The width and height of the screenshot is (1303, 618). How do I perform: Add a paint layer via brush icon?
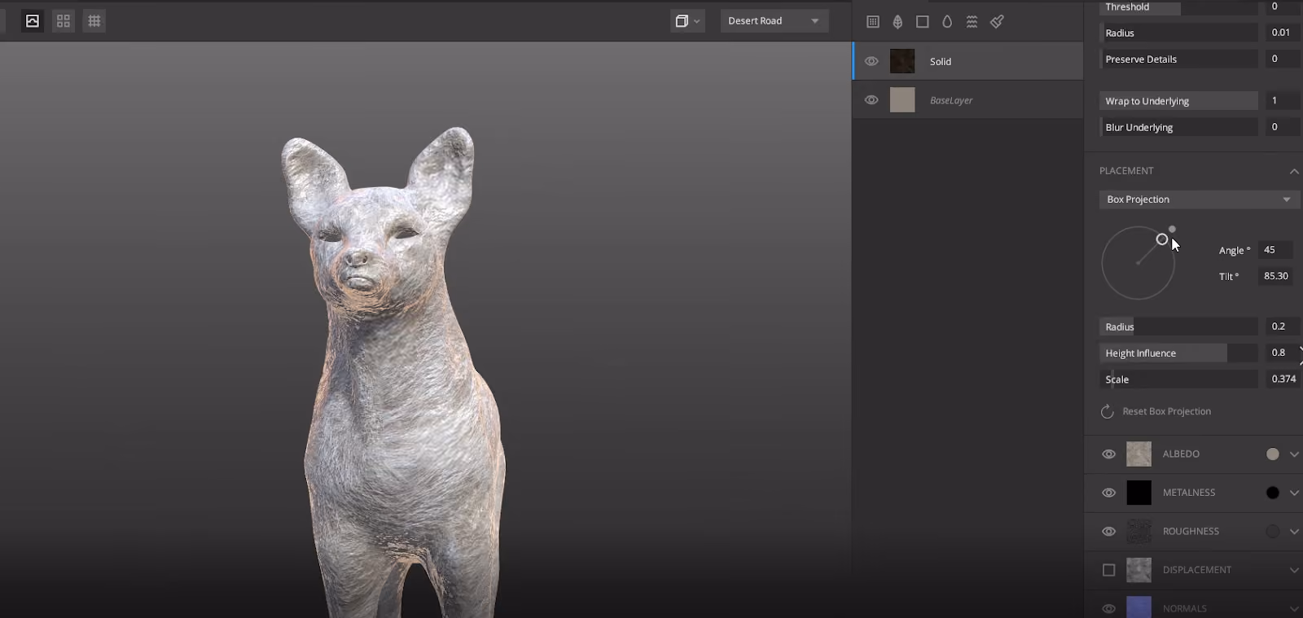(x=997, y=22)
